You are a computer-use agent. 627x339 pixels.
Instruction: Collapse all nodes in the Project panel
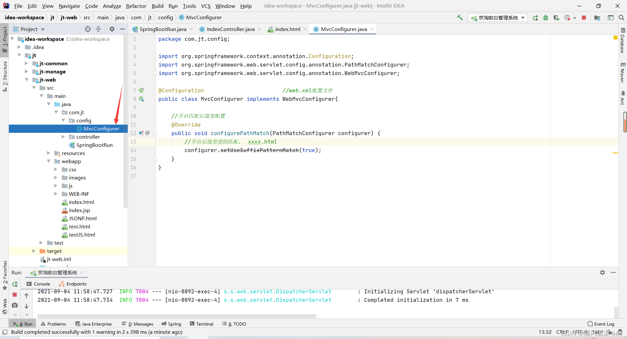[x=98, y=29]
